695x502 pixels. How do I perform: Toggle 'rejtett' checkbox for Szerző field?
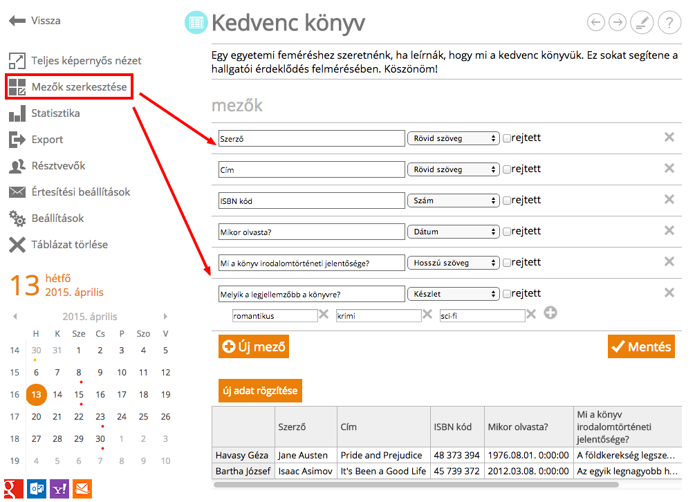tap(507, 138)
